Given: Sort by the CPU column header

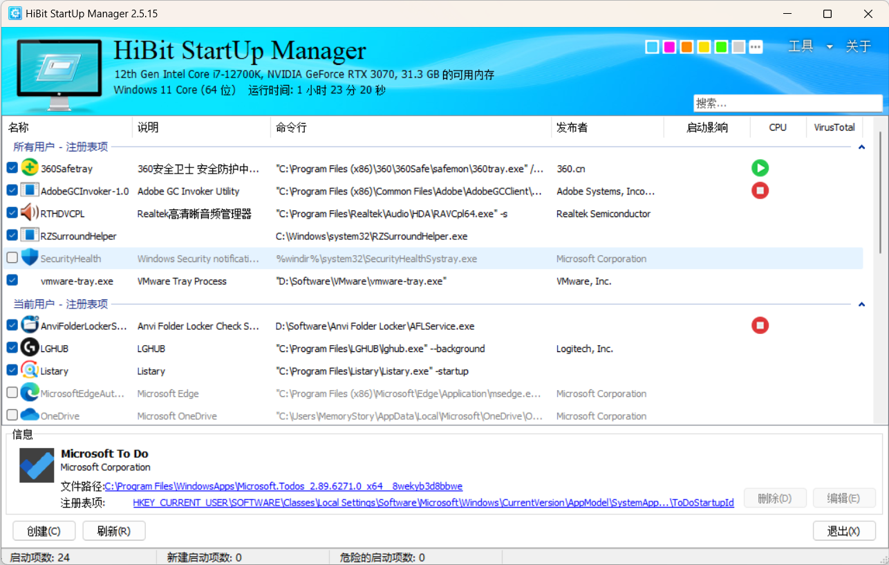Looking at the screenshot, I should pyautogui.click(x=778, y=127).
